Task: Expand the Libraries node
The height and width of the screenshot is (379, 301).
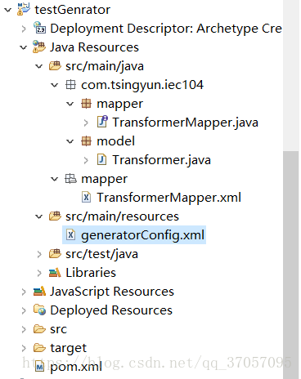Action: (39, 273)
